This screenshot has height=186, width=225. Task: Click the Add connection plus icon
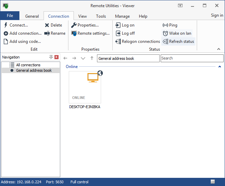(x=6, y=33)
